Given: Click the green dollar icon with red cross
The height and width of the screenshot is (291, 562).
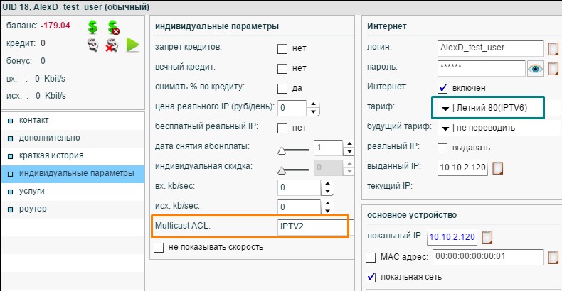Looking at the screenshot, I should [113, 28].
